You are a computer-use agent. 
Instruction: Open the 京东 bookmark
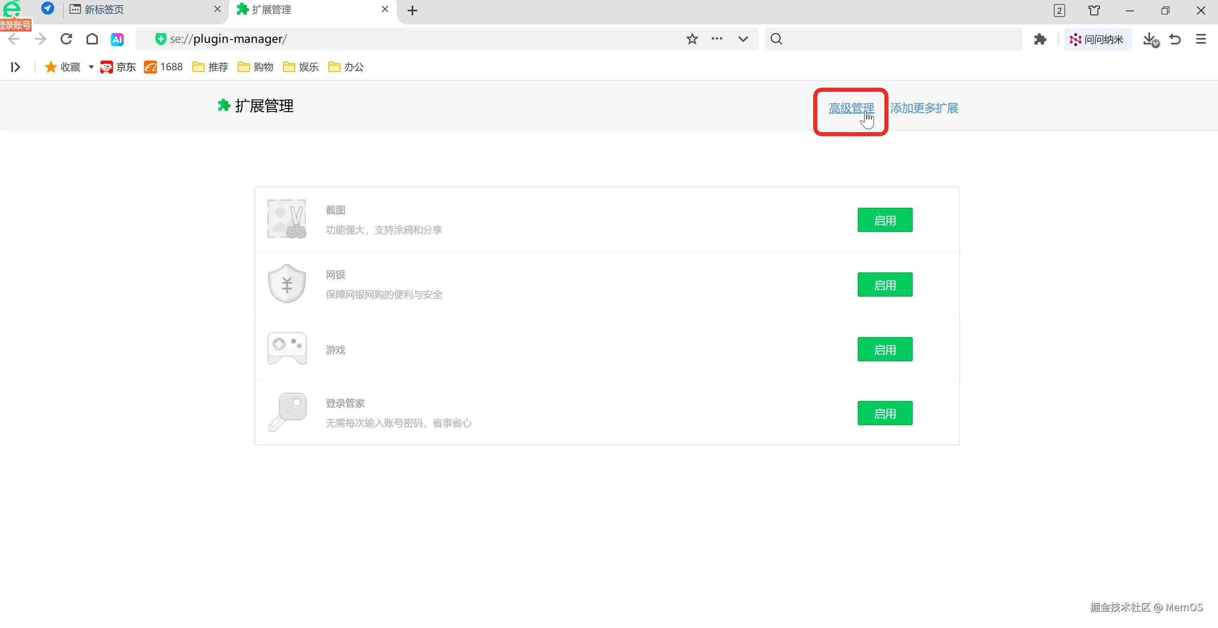[118, 67]
